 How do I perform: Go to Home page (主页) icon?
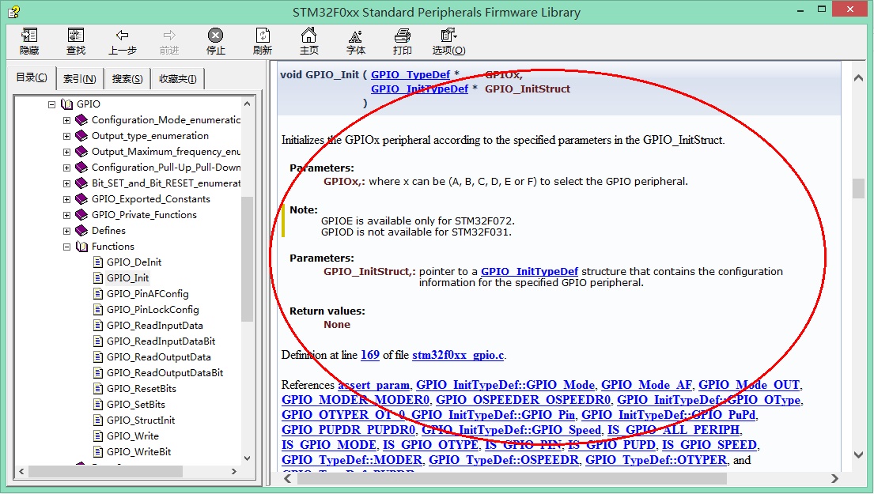(308, 36)
